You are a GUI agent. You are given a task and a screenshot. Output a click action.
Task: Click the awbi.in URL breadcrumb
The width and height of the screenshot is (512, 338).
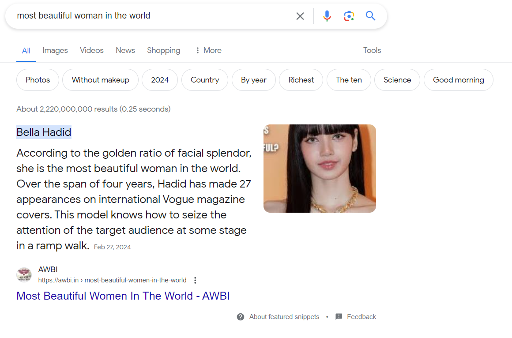[x=112, y=280]
